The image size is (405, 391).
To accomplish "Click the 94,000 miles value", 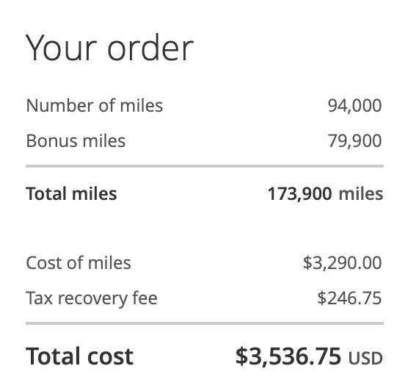I will click(354, 106).
